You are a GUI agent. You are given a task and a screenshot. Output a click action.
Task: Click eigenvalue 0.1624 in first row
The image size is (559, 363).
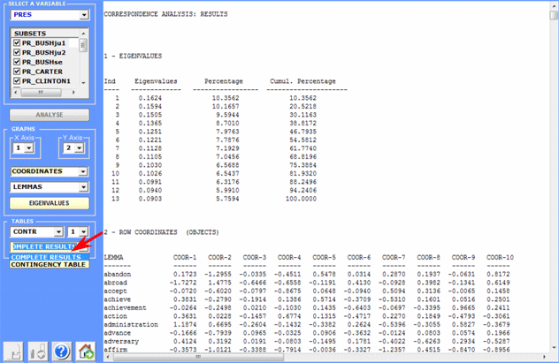pyautogui.click(x=150, y=98)
